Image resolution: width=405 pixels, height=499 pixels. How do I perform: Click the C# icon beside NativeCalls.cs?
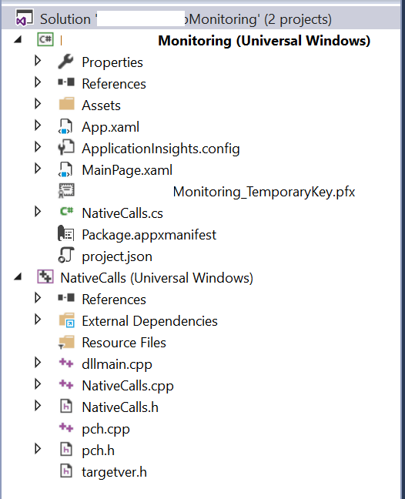(x=67, y=212)
